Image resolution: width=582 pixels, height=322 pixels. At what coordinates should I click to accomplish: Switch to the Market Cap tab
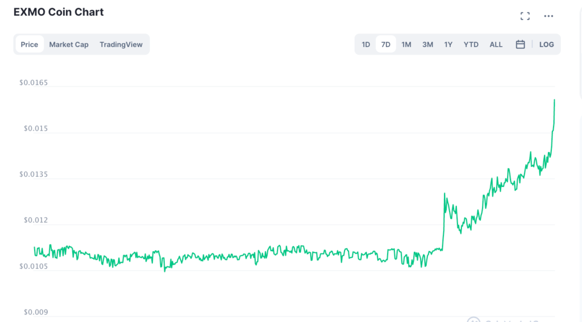pyautogui.click(x=69, y=44)
